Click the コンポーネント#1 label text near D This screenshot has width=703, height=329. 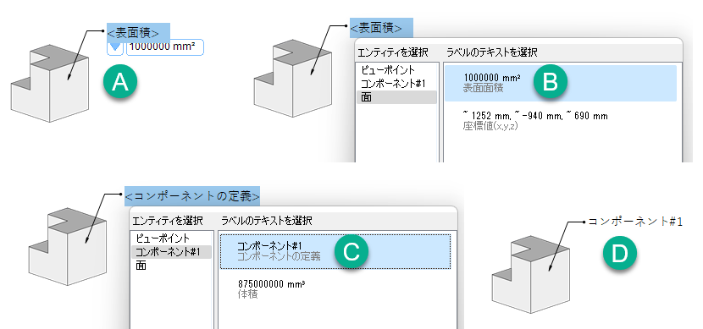click(635, 222)
